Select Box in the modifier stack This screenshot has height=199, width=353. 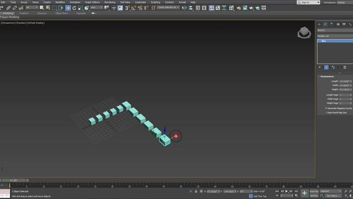[335, 41]
